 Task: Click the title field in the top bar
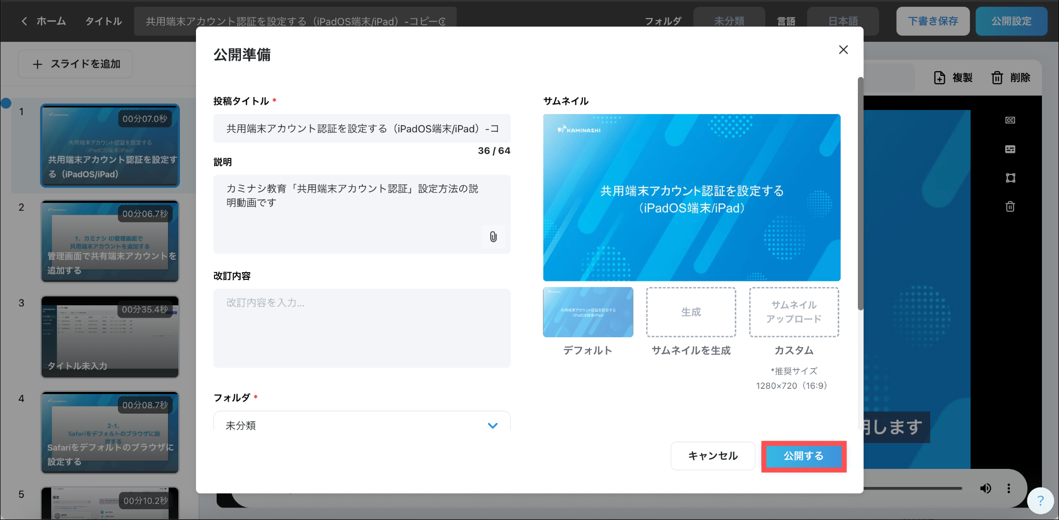(x=295, y=21)
